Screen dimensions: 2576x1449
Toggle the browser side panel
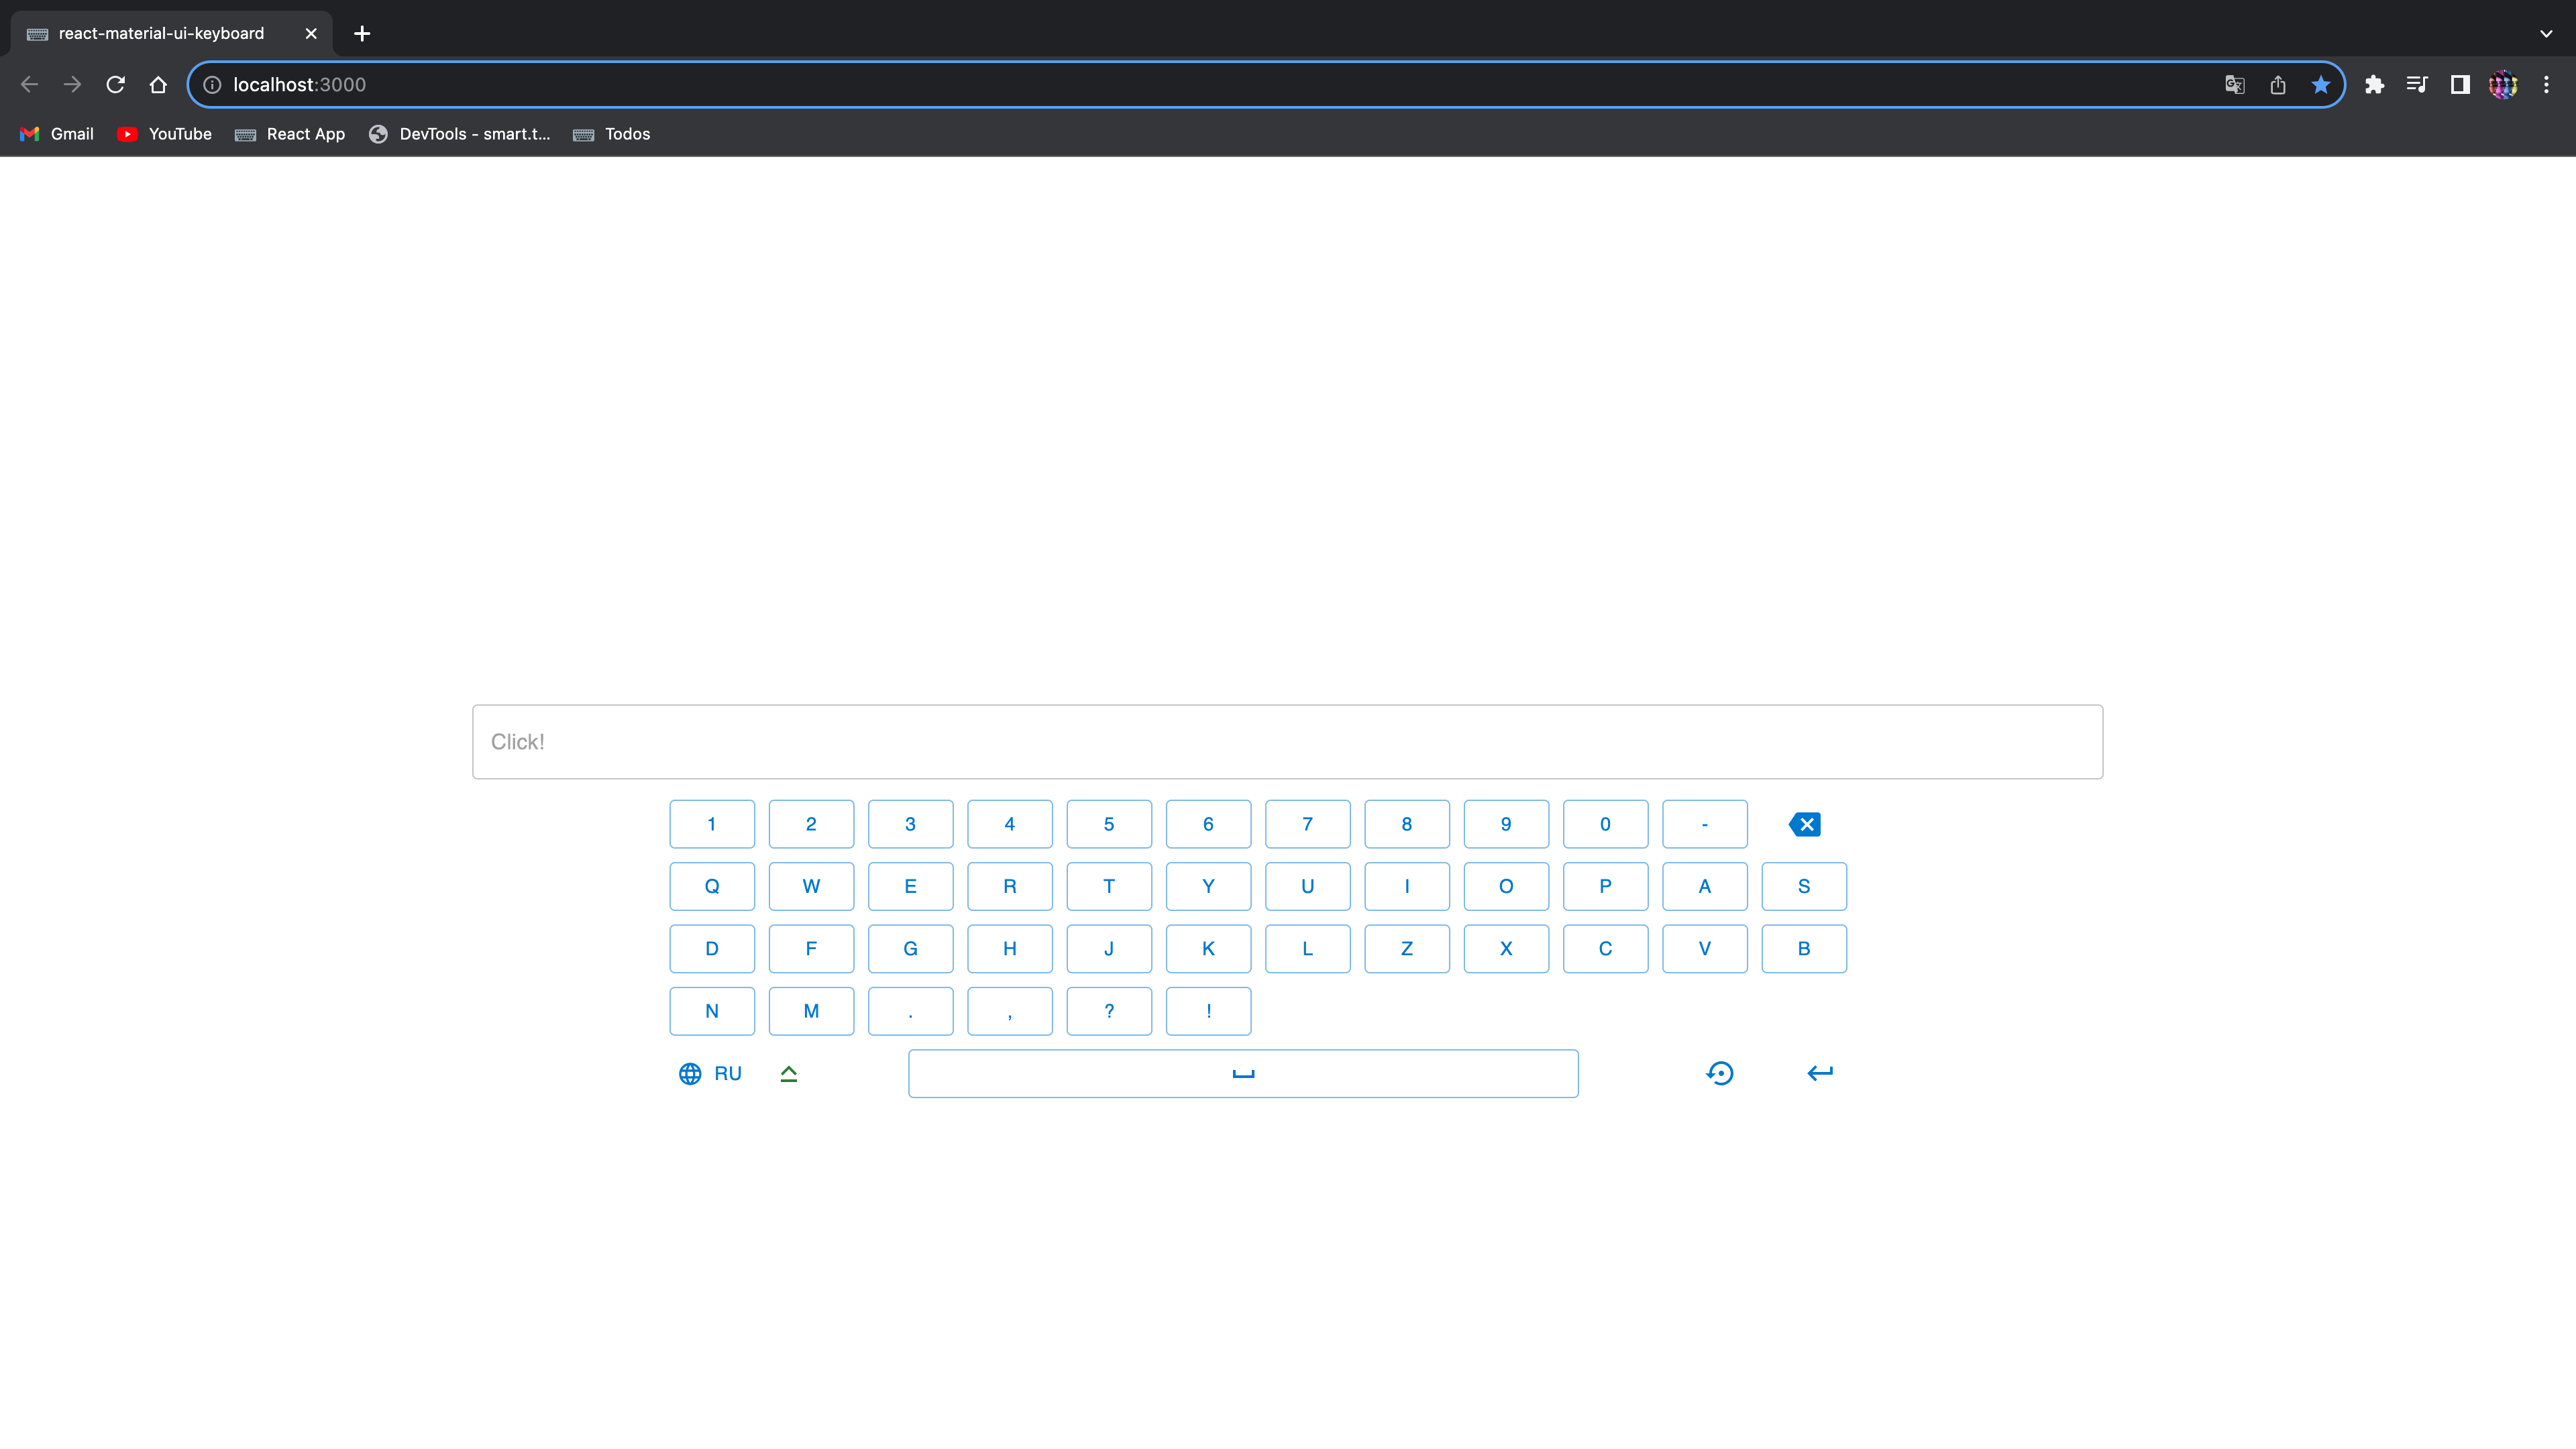click(2460, 85)
